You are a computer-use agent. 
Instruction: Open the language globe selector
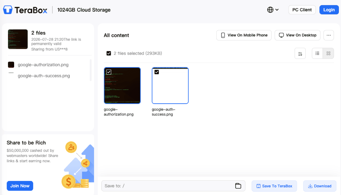tap(273, 10)
